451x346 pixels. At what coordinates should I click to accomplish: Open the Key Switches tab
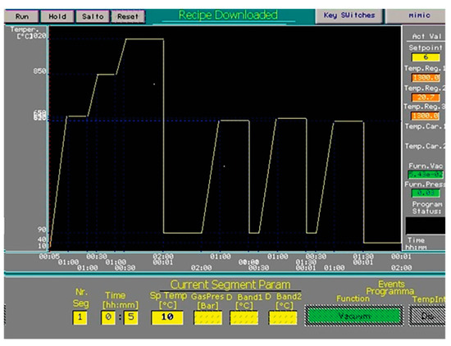[349, 16]
